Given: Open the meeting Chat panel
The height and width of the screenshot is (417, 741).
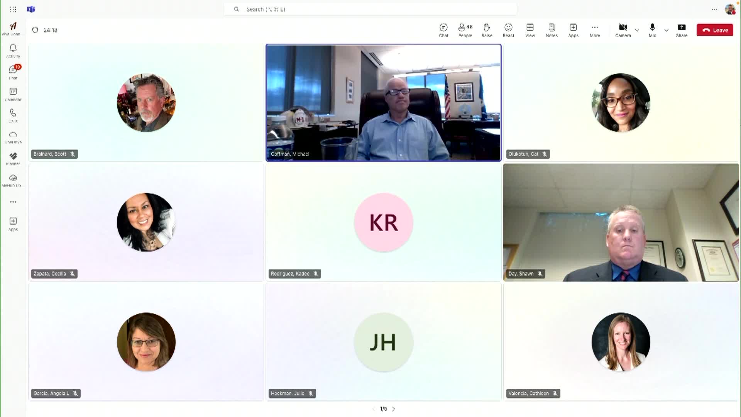Looking at the screenshot, I should [443, 30].
